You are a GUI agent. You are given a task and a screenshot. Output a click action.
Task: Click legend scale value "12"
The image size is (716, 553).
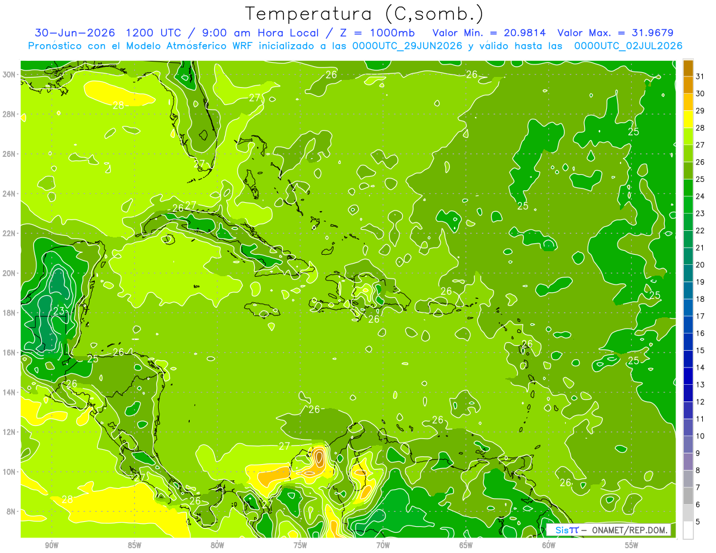click(700, 402)
